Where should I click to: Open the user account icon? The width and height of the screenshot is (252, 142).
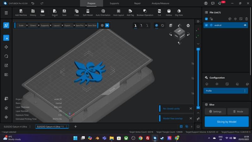[206, 3]
